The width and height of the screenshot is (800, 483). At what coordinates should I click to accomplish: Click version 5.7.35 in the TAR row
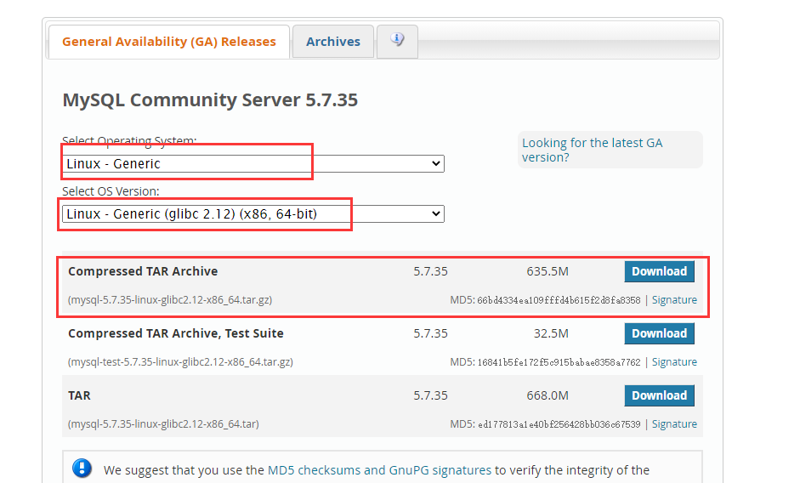point(431,395)
